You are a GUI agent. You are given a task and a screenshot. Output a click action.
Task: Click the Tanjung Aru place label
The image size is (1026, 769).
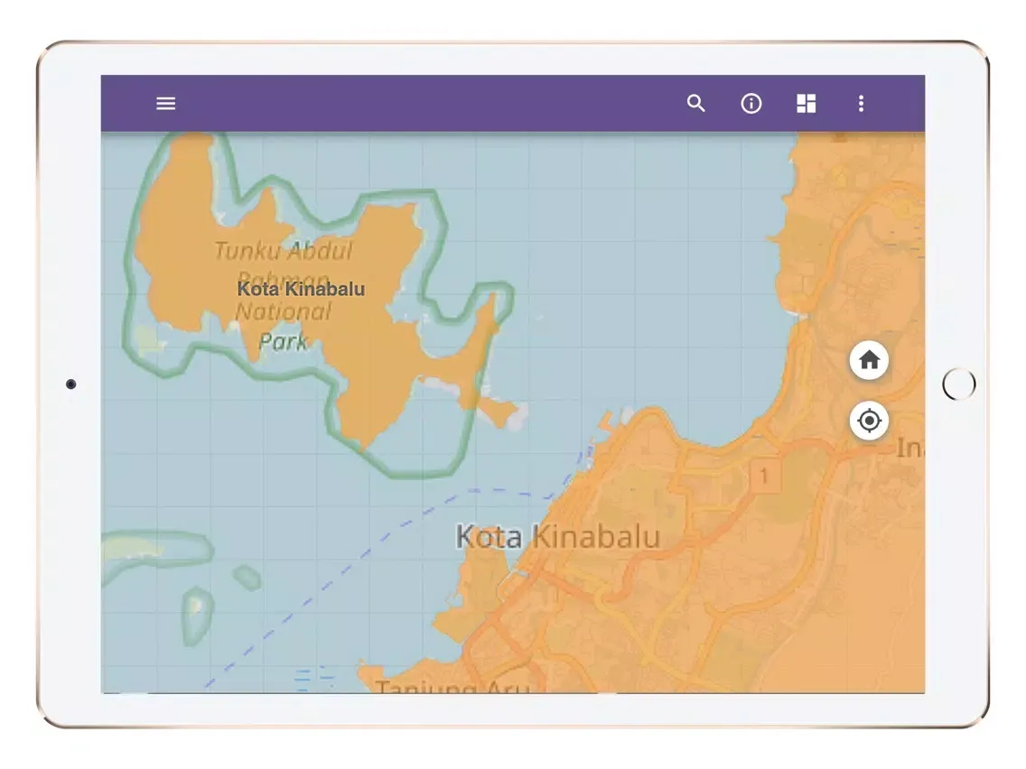click(x=452, y=687)
